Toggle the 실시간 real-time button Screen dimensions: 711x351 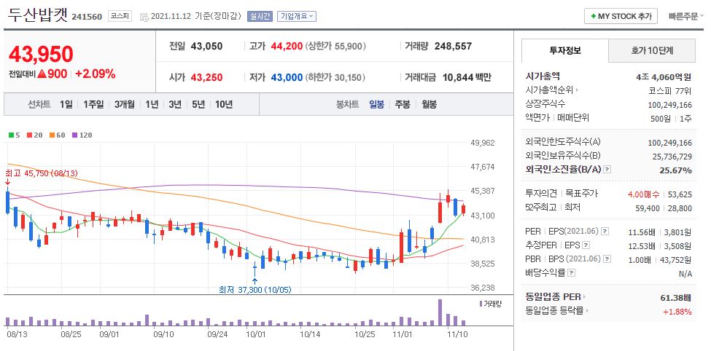260,16
